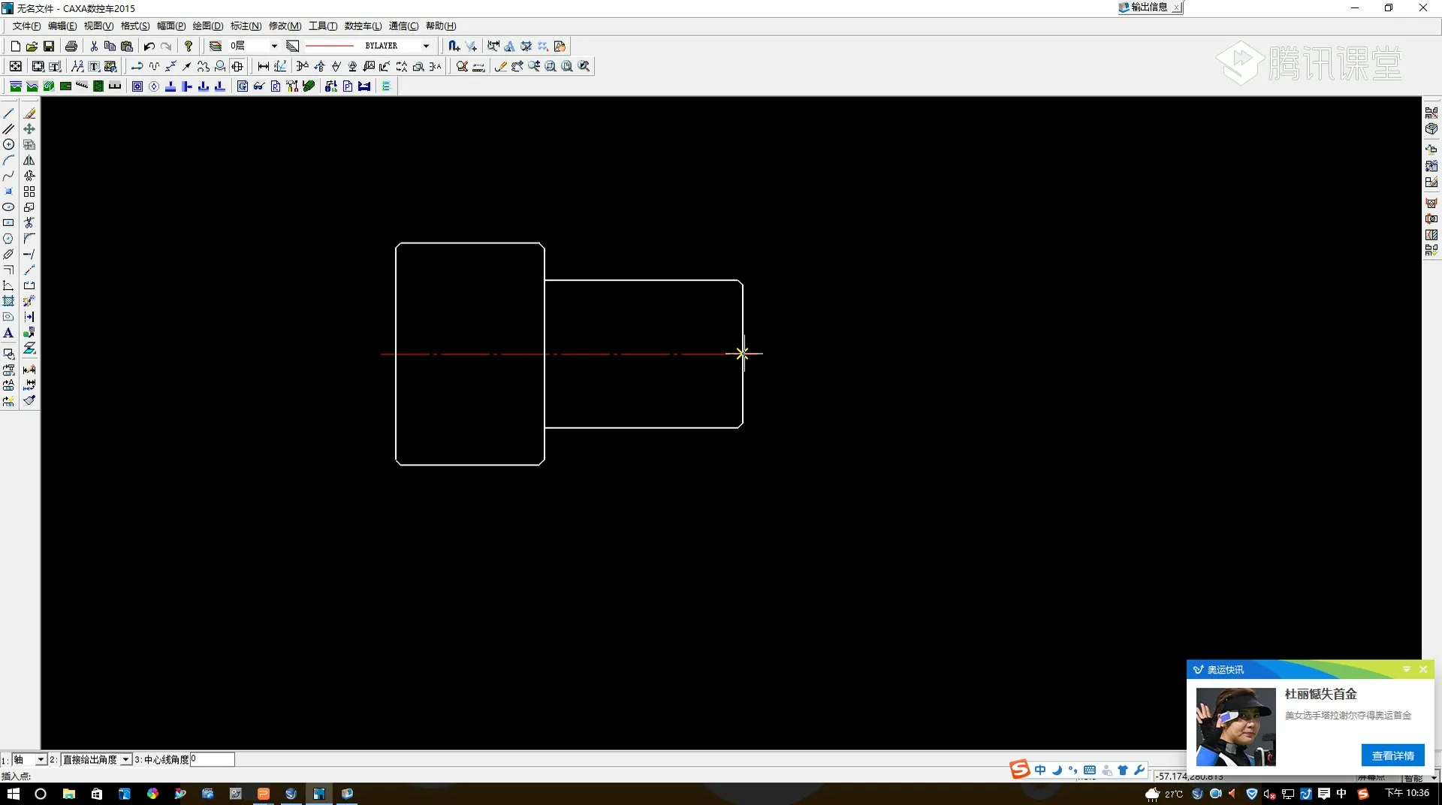Click the Save floppy disk icon
The image size is (1442, 805).
tap(49, 46)
